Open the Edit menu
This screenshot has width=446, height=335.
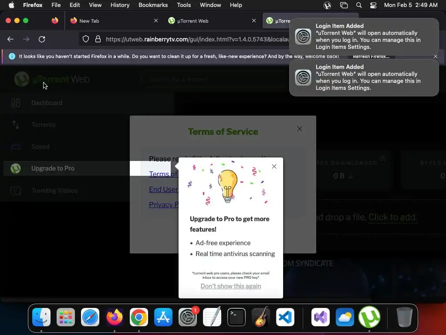75,5
